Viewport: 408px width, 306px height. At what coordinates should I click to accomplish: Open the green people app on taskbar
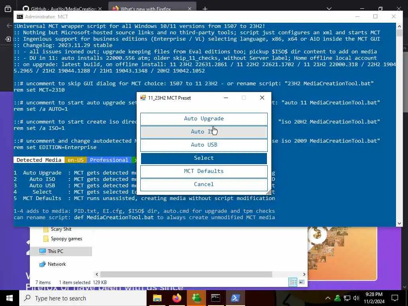pyautogui.click(x=196, y=298)
